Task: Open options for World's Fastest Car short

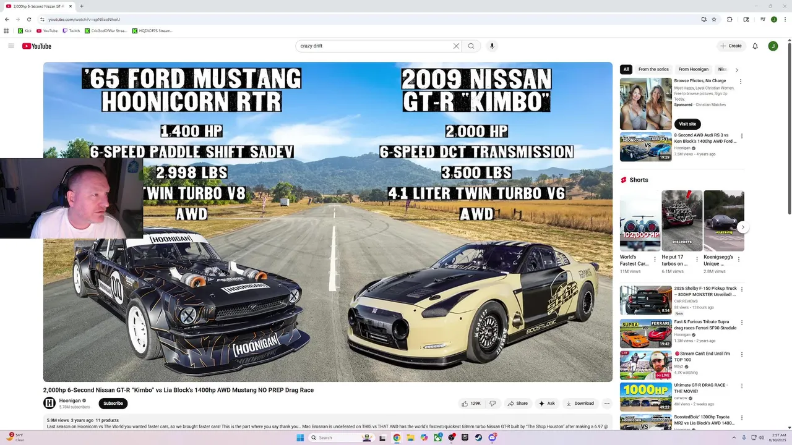Action: [655, 260]
